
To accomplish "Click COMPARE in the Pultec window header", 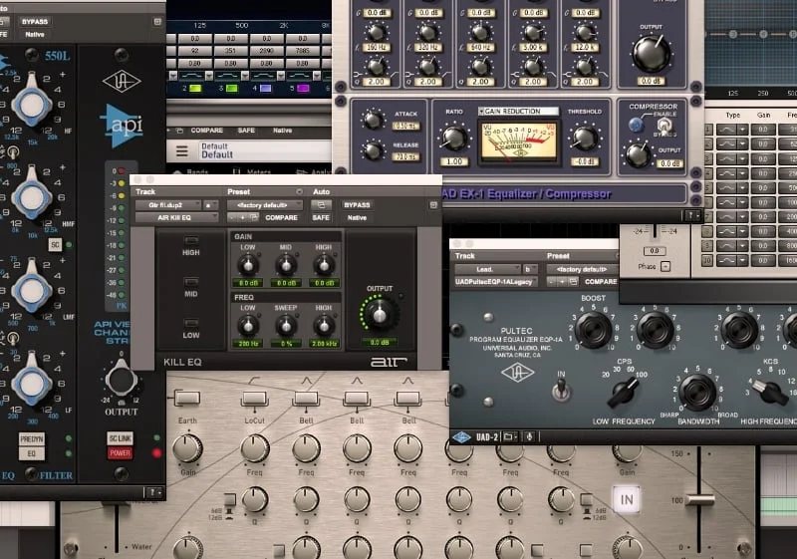I will [x=600, y=282].
